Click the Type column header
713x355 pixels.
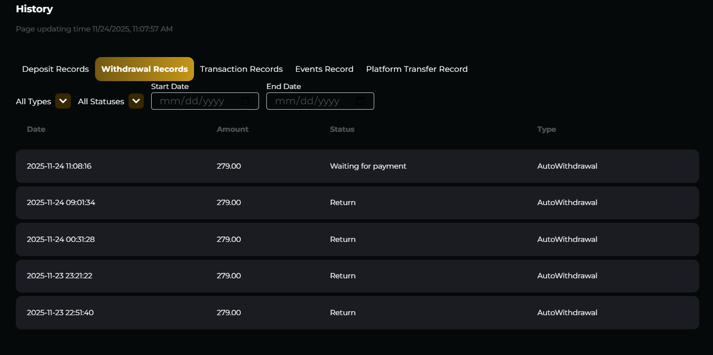[x=547, y=129]
